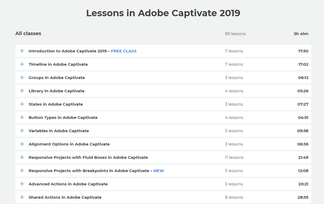This screenshot has width=324, height=204.
Task: Select the Timeline in Adobe Captivate title
Action: click(58, 64)
